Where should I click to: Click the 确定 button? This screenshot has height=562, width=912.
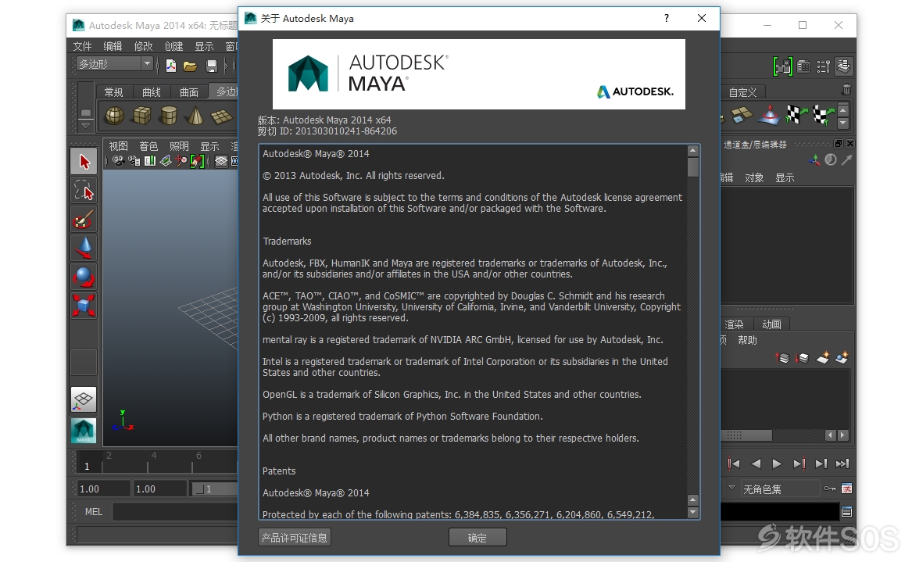[x=477, y=538]
